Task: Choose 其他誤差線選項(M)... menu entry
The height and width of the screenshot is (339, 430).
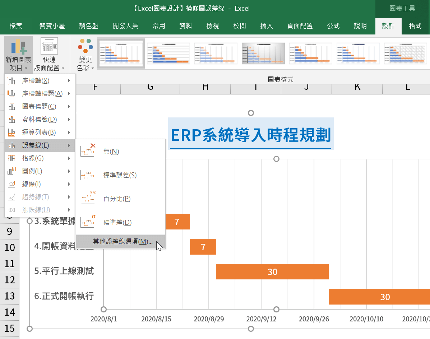Action: (120, 241)
